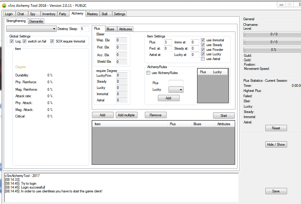Uncheck the use Steady option

(203, 45)
